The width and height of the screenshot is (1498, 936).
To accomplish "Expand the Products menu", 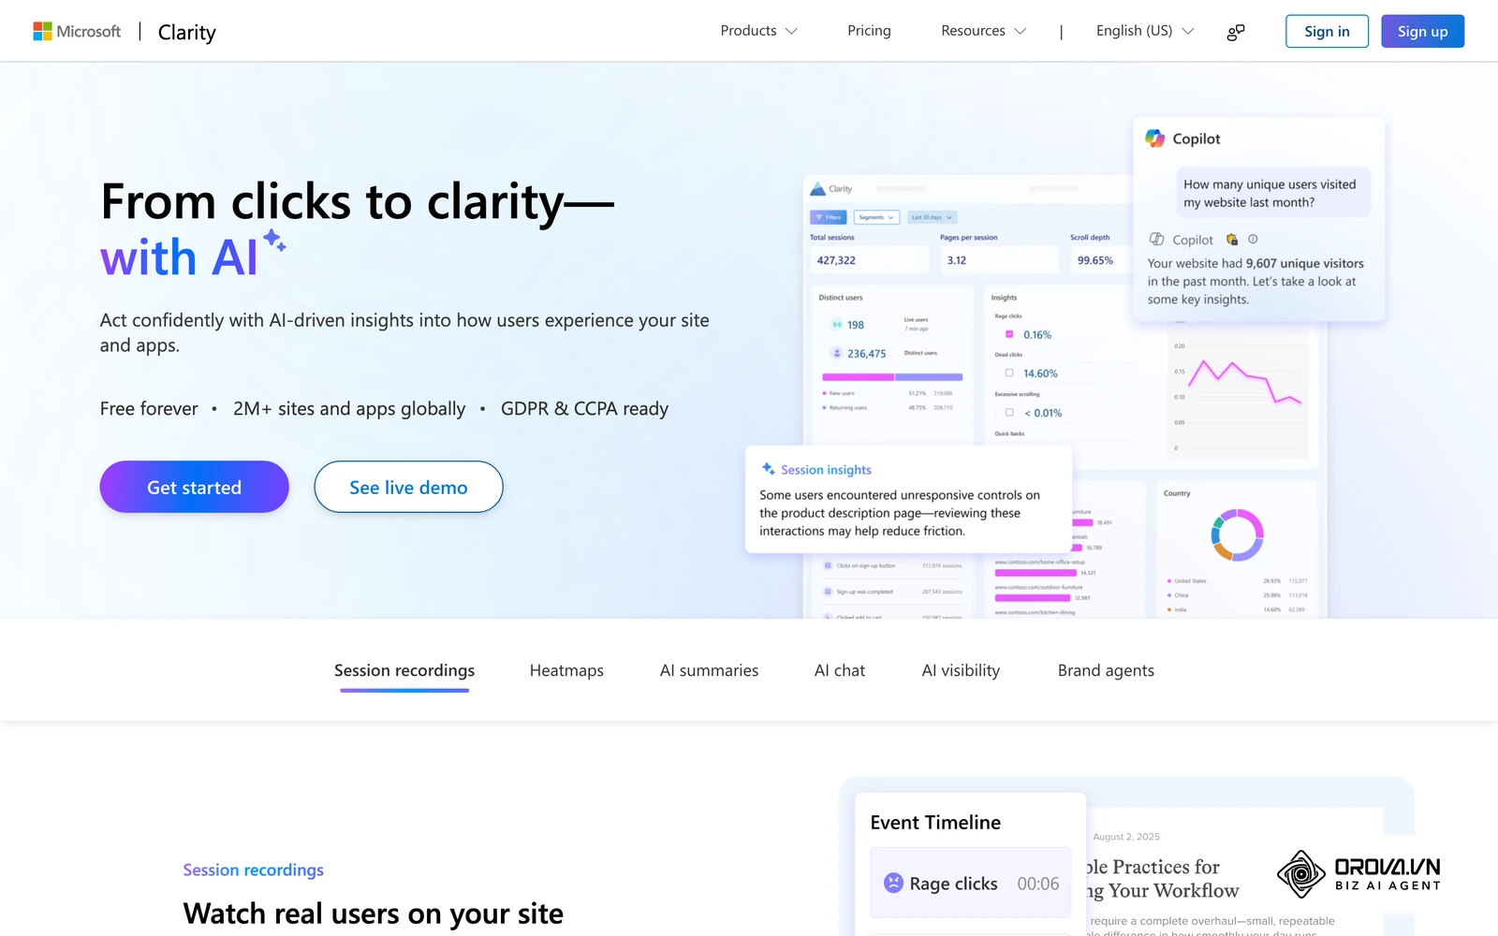I will click(758, 31).
